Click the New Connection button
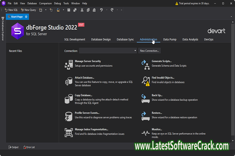This screenshot has width=235, height=156. [x=149, y=51]
